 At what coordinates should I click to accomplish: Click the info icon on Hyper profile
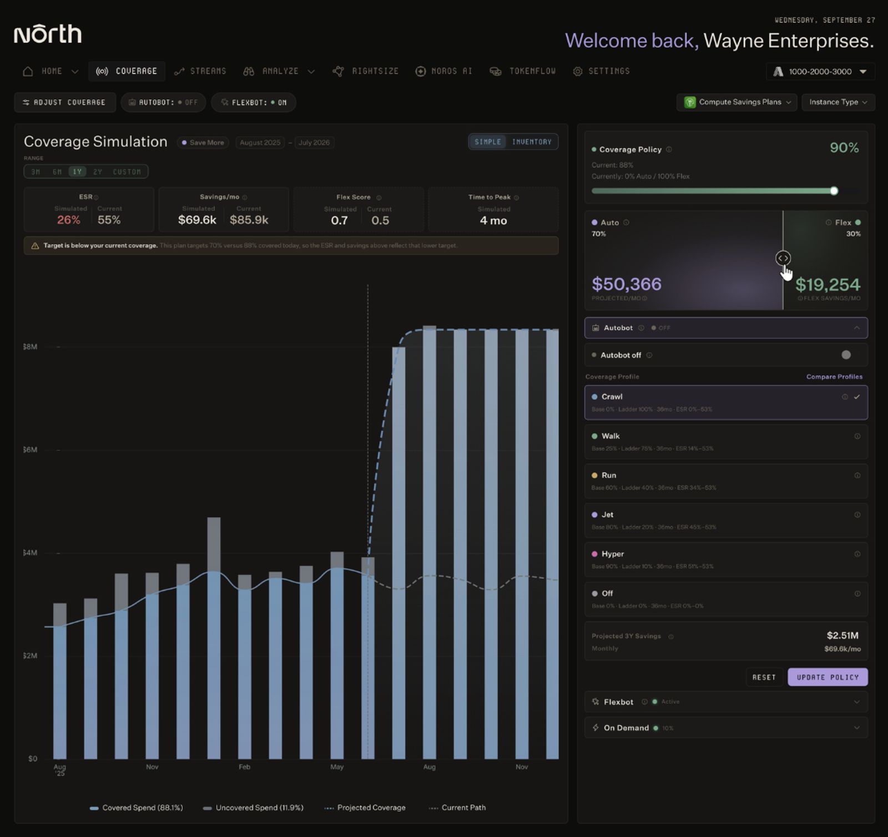tap(857, 554)
